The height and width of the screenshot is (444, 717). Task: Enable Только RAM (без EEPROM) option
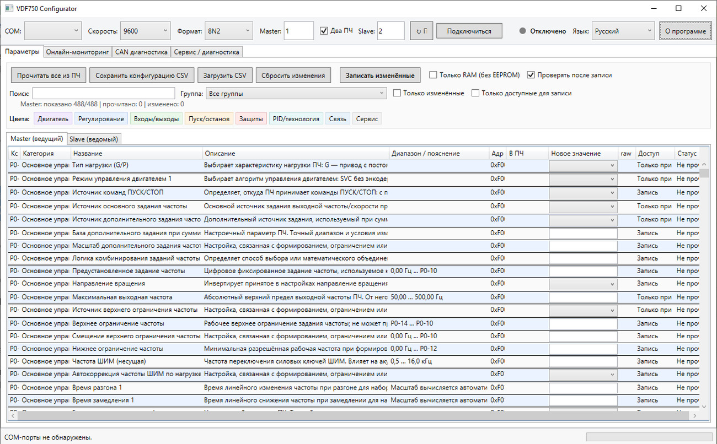coord(433,75)
